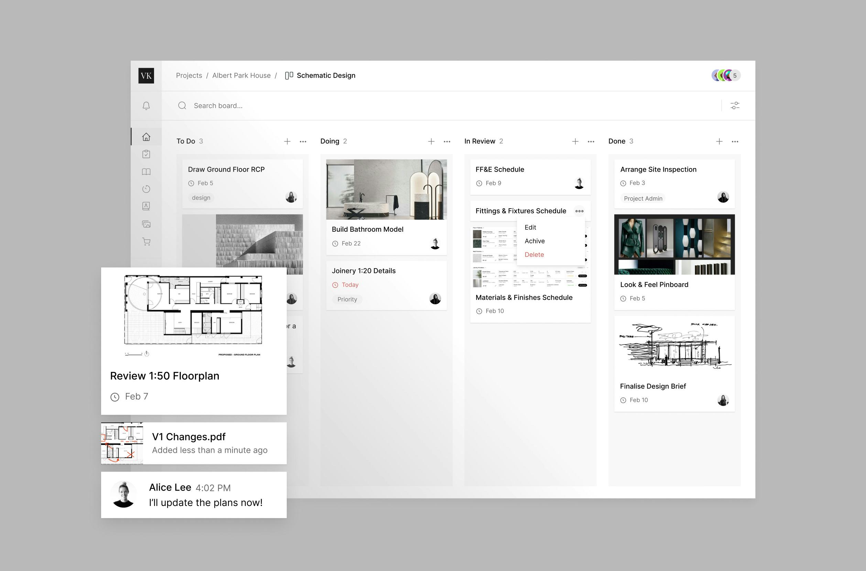Screen dimensions: 866x571
Task: Click the Search board input field
Action: pyautogui.click(x=328, y=106)
